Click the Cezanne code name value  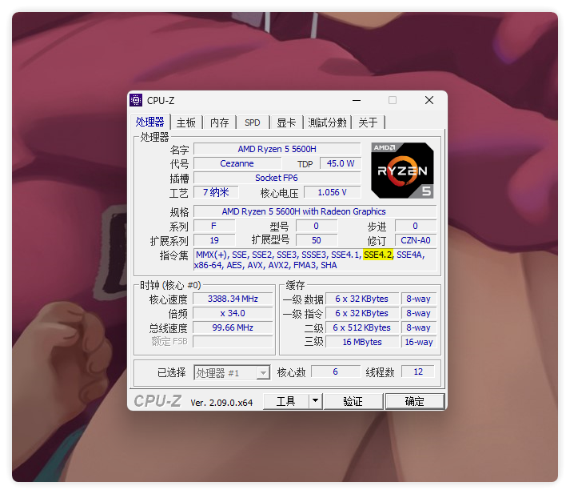pos(237,163)
